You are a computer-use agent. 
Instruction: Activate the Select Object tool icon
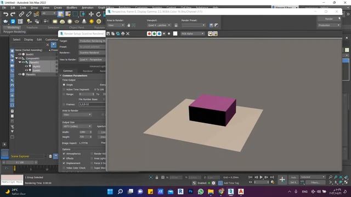[60, 14]
